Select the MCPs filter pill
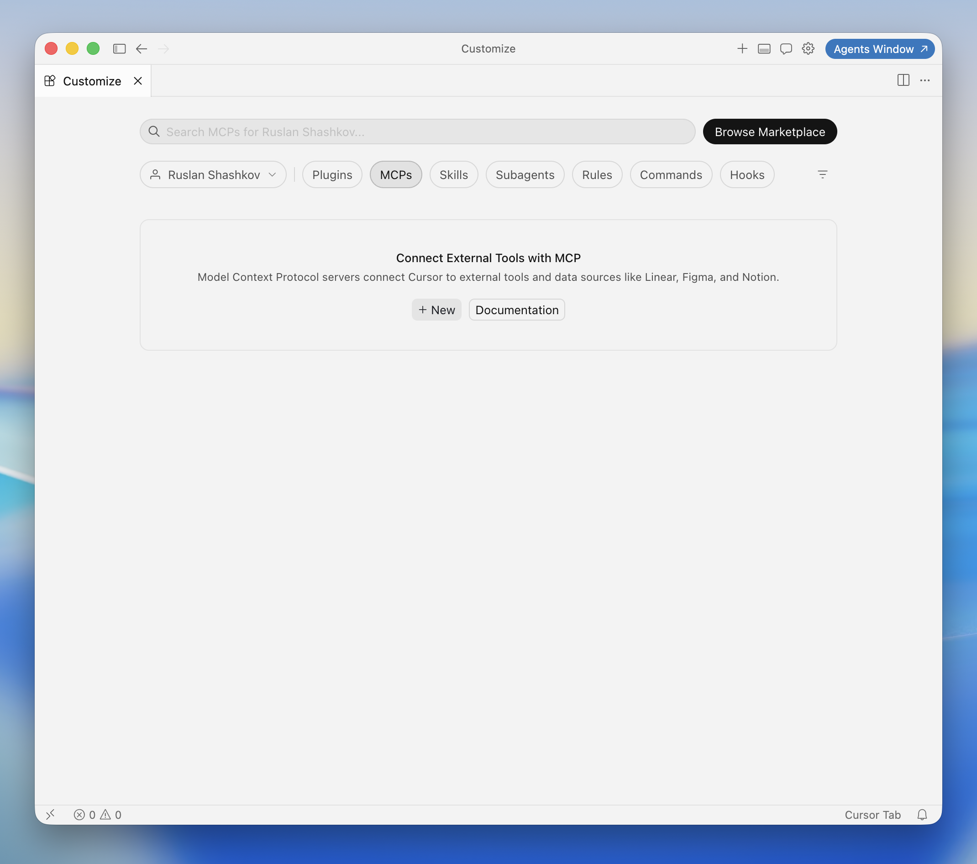The width and height of the screenshot is (977, 864). tap(395, 174)
